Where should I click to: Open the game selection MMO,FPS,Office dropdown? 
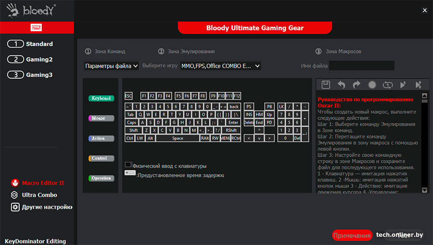tap(220, 66)
